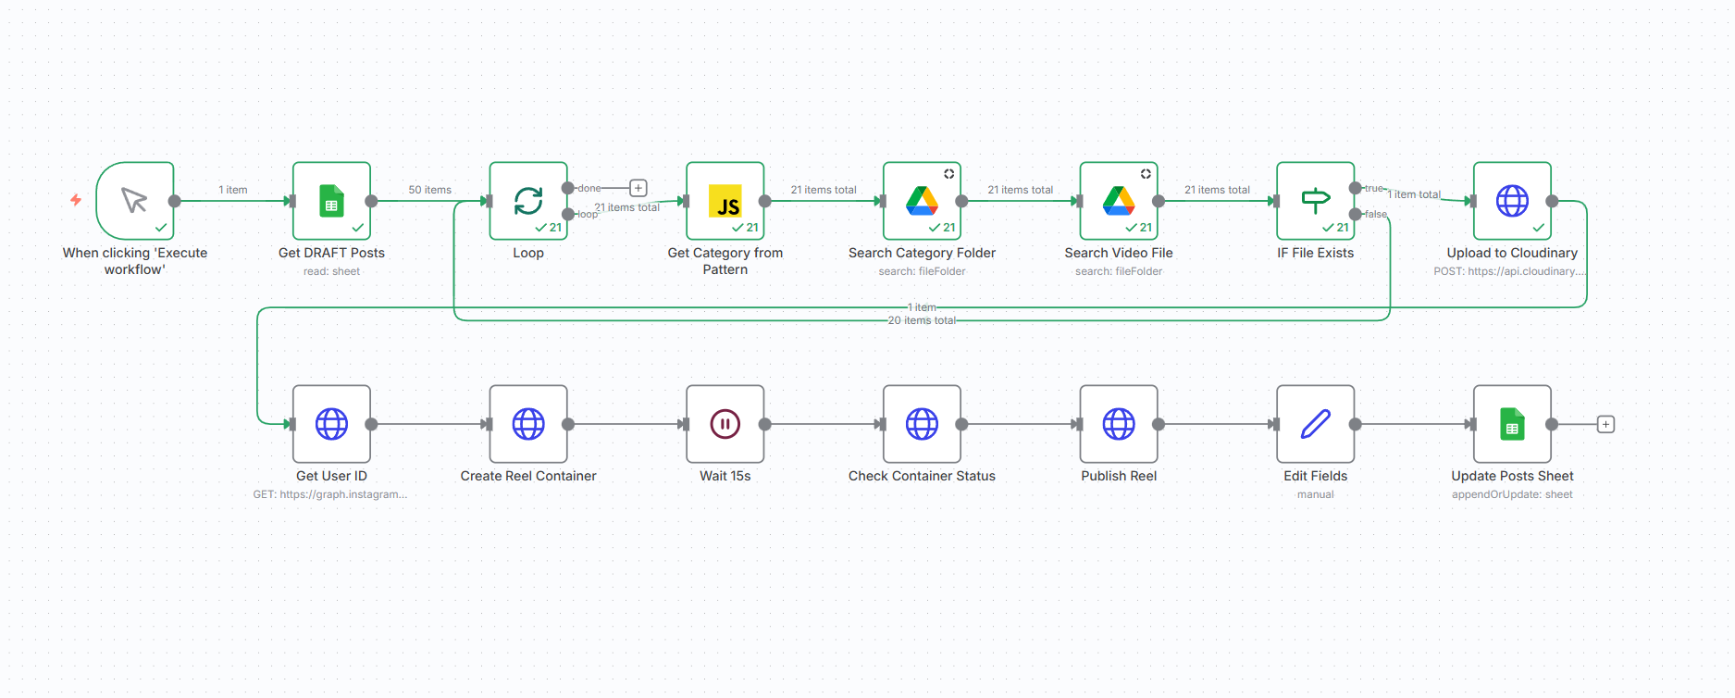Viewport: 1735px width, 698px height.
Task: Click the plus button on Loop done output
Action: (x=638, y=188)
